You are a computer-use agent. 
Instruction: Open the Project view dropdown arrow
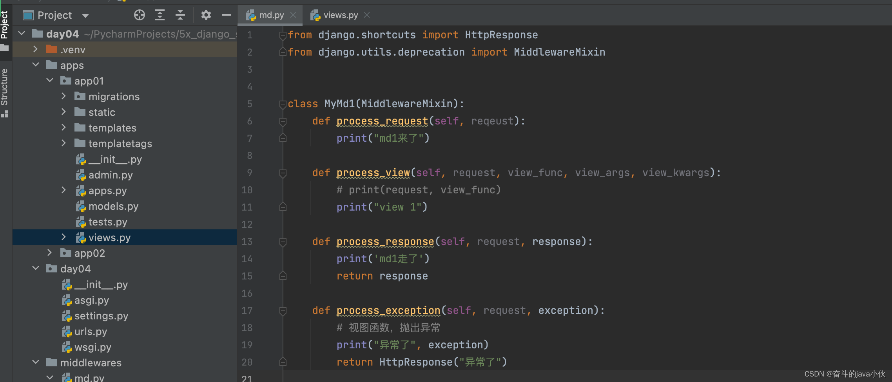tap(85, 16)
